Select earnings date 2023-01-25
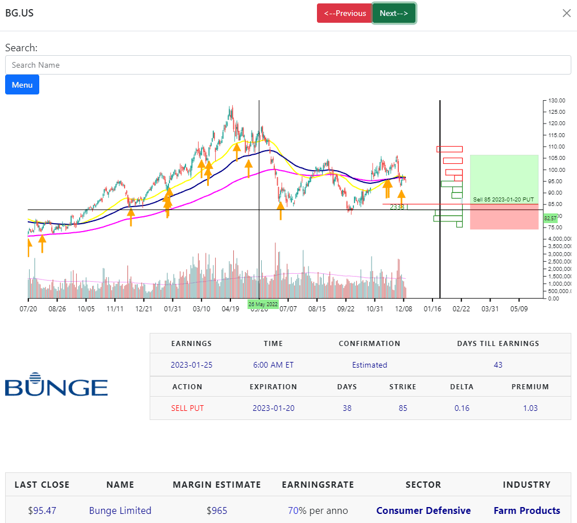 pos(191,365)
